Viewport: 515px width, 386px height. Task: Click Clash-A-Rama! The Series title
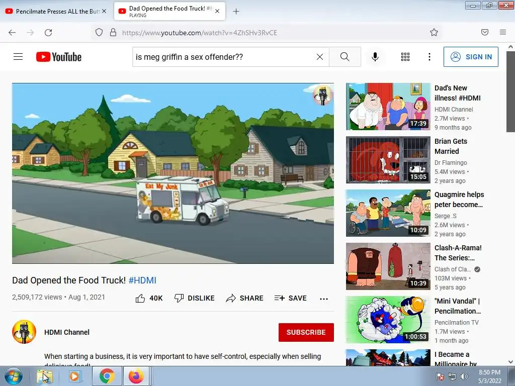458,253
